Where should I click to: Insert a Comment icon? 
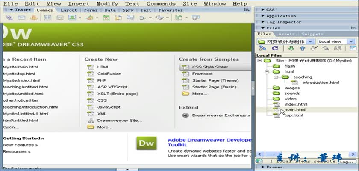[130, 18]
